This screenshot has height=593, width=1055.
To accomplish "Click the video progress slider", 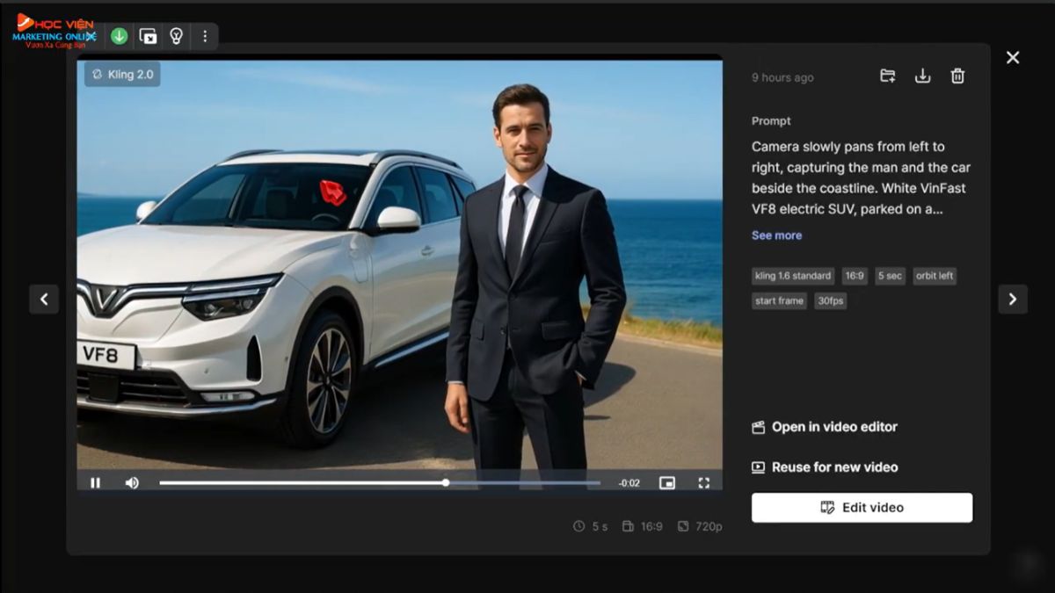I will [x=379, y=482].
